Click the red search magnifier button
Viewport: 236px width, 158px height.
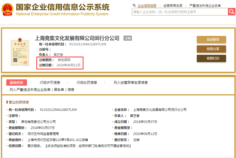(232, 12)
